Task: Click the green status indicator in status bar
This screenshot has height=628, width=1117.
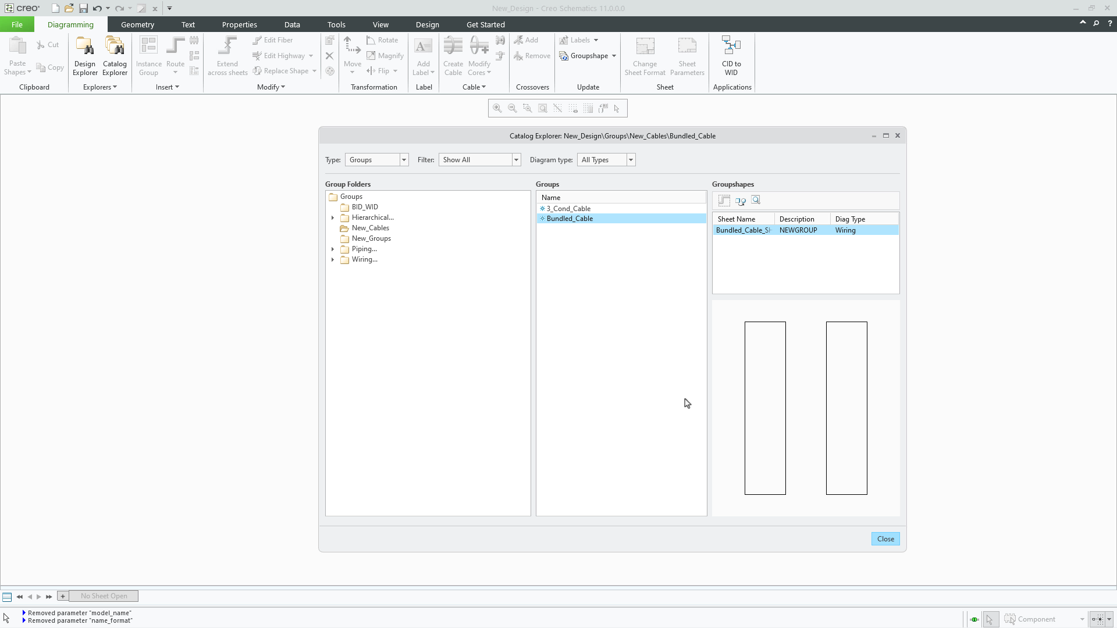Action: [x=974, y=619]
